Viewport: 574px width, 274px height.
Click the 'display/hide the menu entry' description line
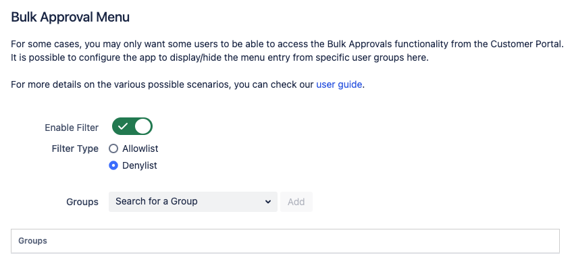tap(219, 58)
